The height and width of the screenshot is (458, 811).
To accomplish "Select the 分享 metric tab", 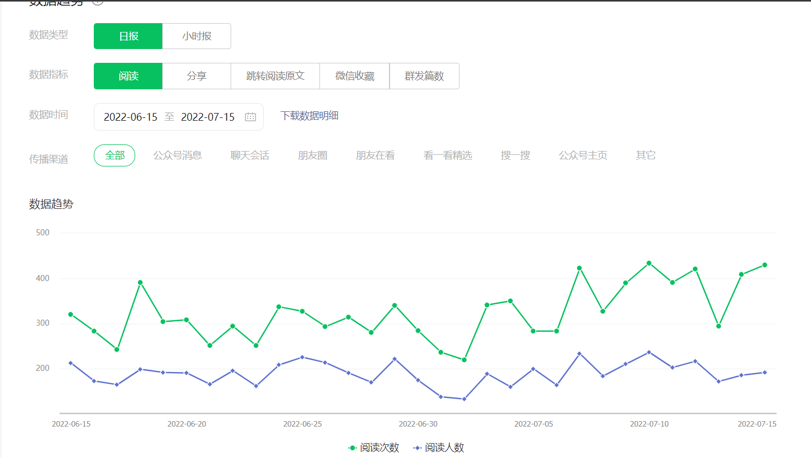I will tap(196, 76).
